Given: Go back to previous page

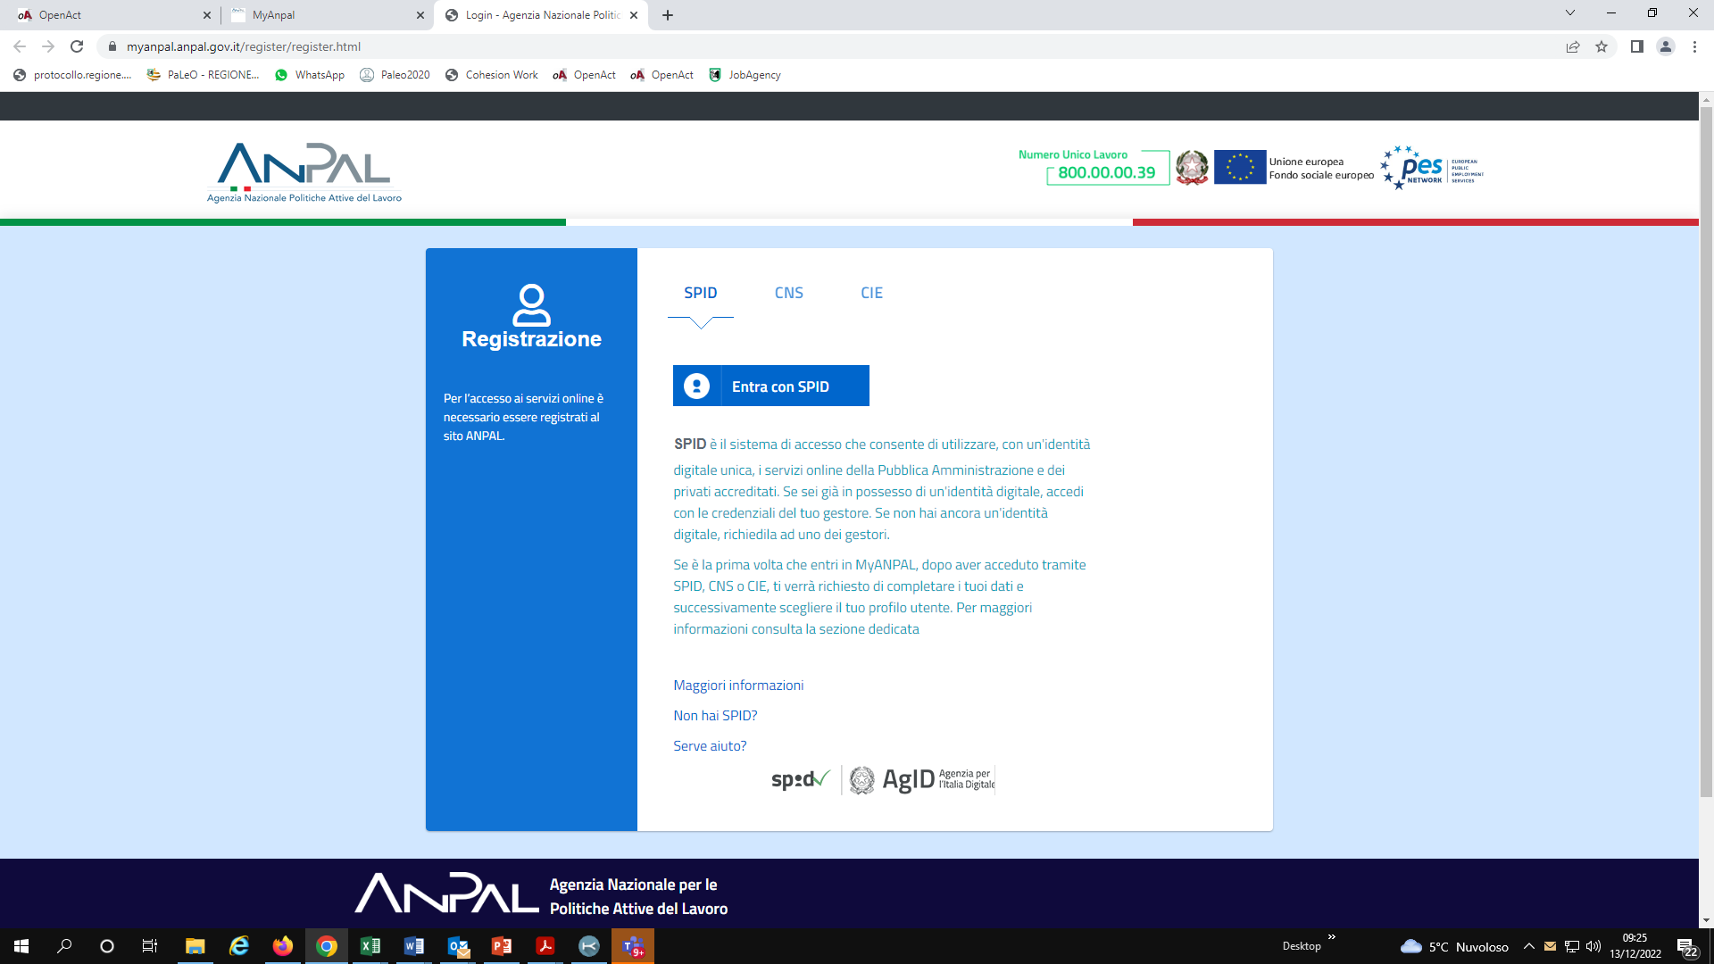Looking at the screenshot, I should 20,46.
